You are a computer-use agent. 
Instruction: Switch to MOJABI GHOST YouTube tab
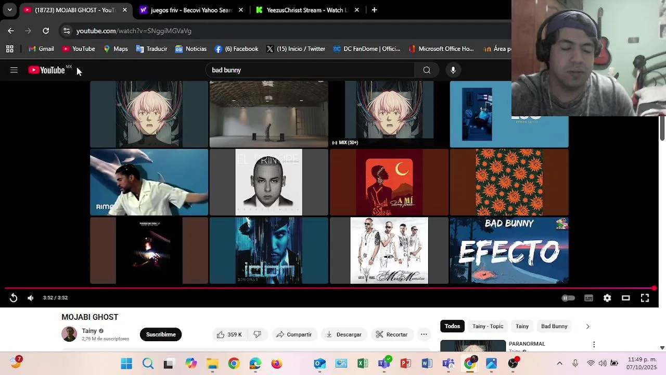(x=75, y=10)
